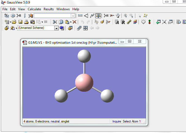Open the Calculate menu
Image resolution: width=186 pixels, height=133 pixels.
click(34, 9)
